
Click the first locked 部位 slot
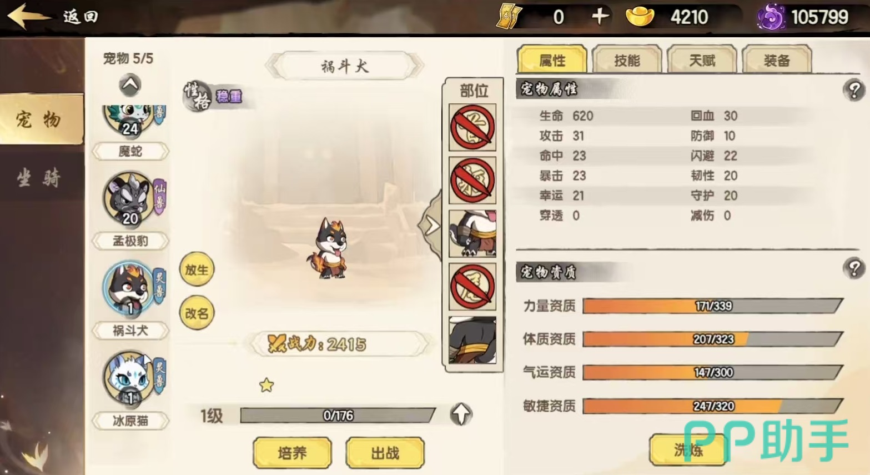click(x=472, y=127)
